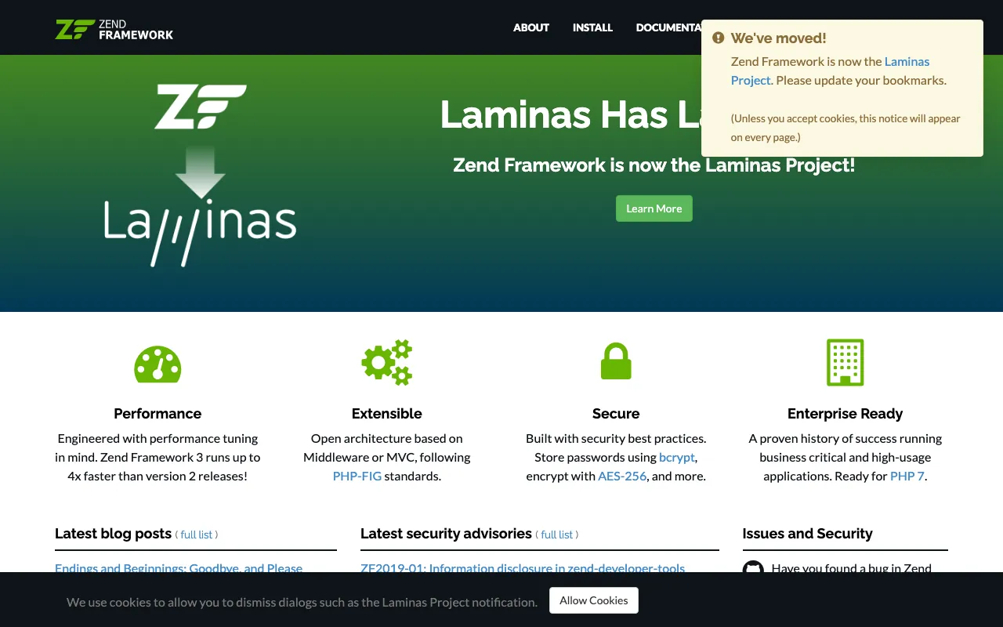This screenshot has height=627, width=1003.
Task: Click the Extensible heading
Action: pos(387,414)
